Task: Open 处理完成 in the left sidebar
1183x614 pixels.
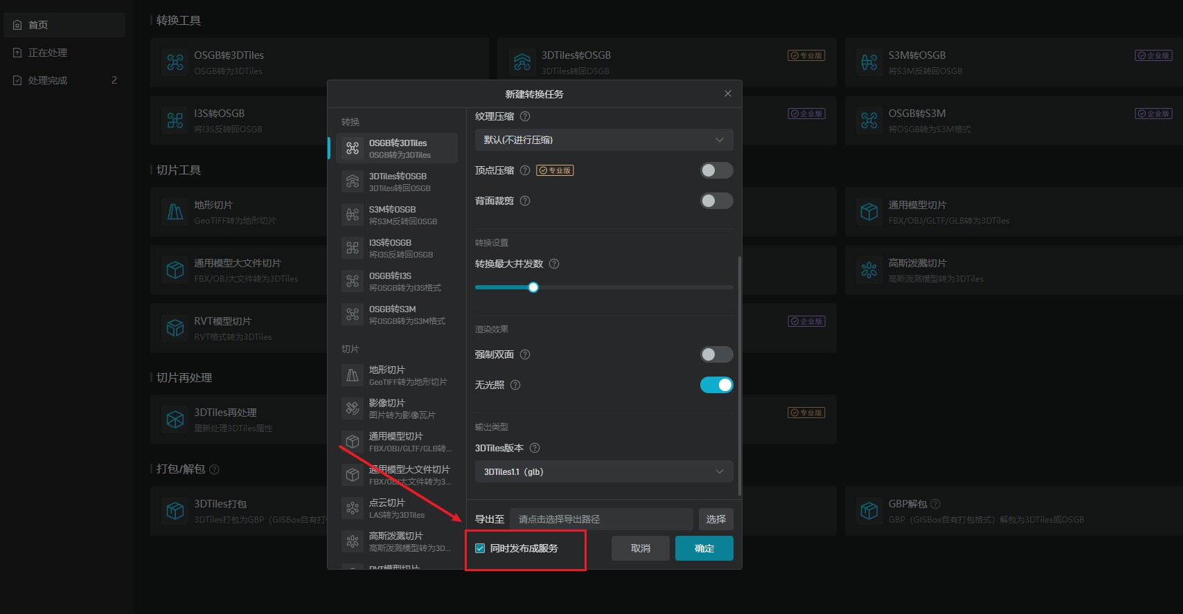Action: coord(48,80)
